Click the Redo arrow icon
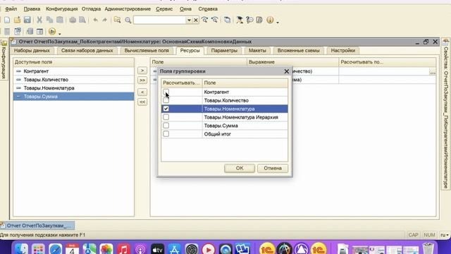Screen dimensions: 451x254 click(x=105, y=20)
